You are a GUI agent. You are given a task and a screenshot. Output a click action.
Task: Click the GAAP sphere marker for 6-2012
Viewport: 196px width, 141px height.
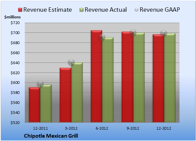click(x=102, y=37)
